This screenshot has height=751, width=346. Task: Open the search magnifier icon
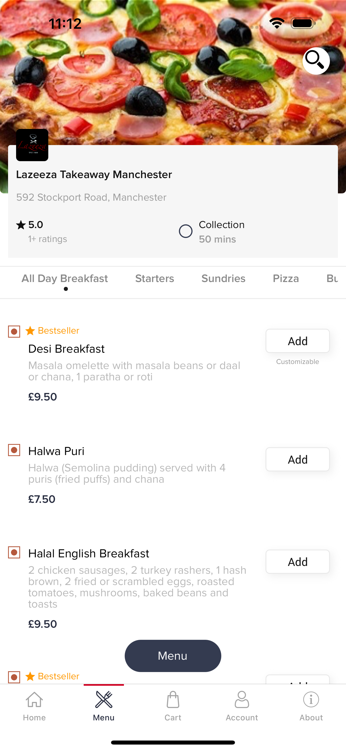pyautogui.click(x=316, y=61)
